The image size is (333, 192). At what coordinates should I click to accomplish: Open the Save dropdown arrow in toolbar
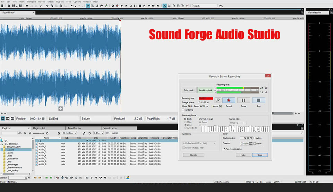point(17,6)
